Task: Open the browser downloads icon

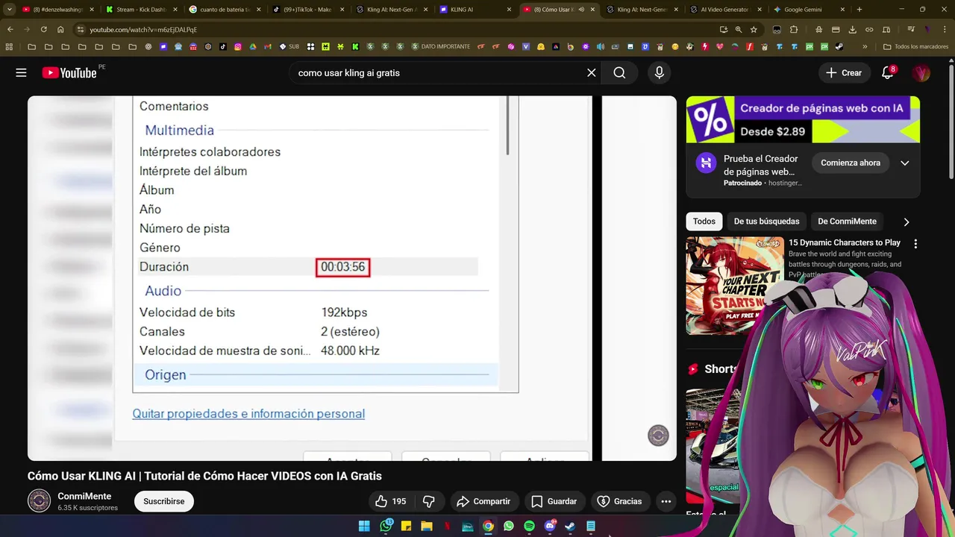Action: tap(852, 29)
